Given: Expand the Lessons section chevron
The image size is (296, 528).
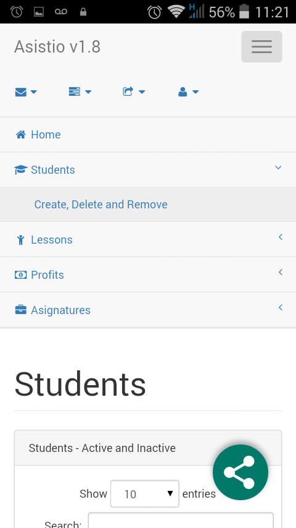Looking at the screenshot, I should coord(280,237).
